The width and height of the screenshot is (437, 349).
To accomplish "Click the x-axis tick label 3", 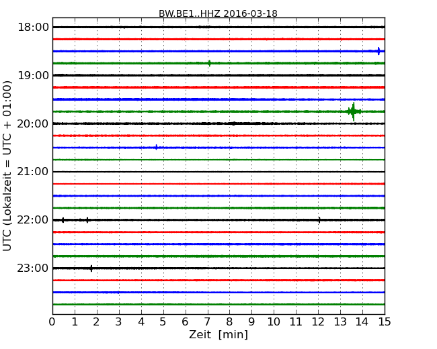I will (x=119, y=322).
